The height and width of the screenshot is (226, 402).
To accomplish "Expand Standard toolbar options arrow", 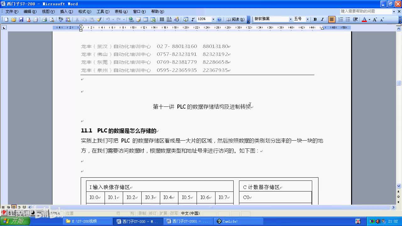I will point(249,19).
